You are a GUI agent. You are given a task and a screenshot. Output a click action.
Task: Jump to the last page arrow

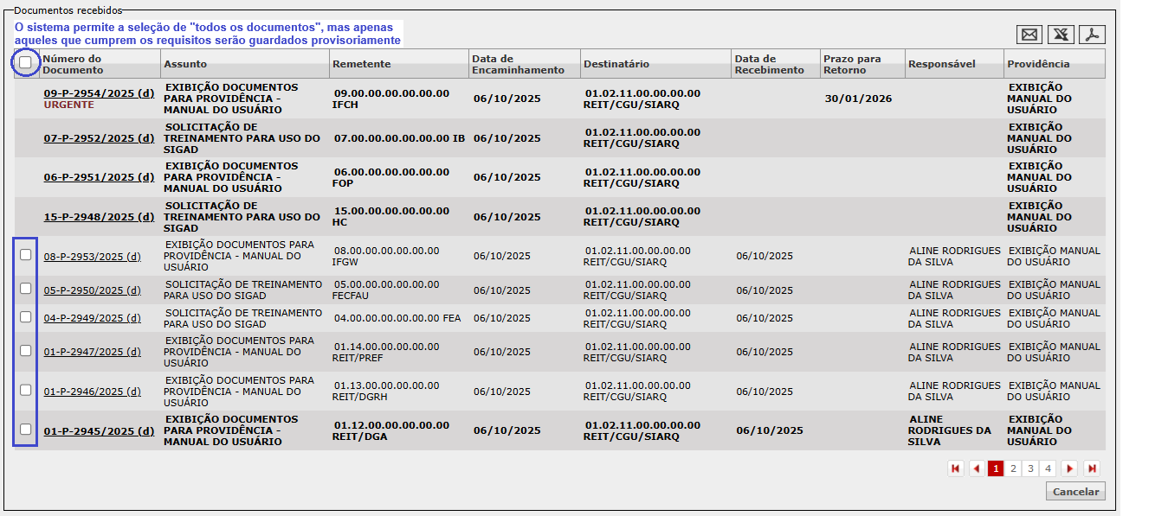(x=1092, y=468)
